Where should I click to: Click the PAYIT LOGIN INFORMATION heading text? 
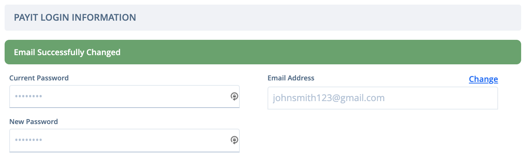75,17
